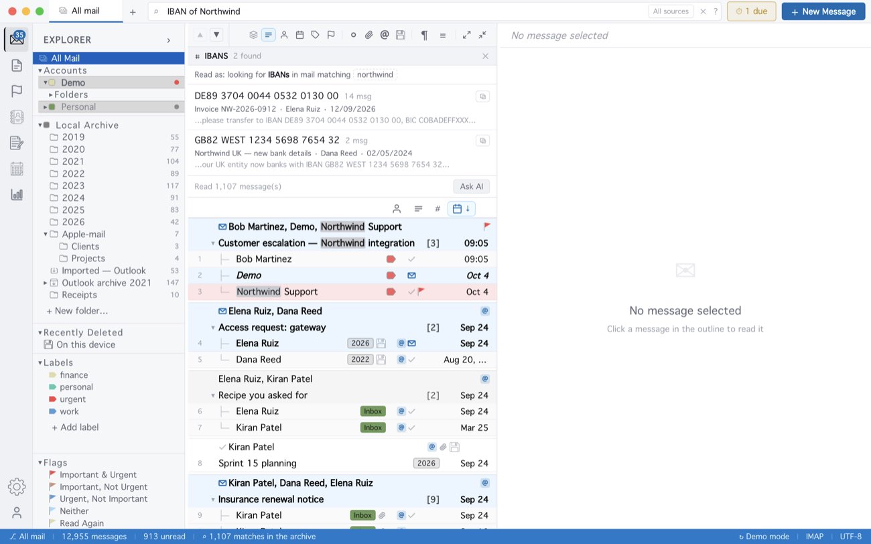Image resolution: width=871 pixels, height=544 pixels.
Task: Sort the outline by subject lines icon
Action: click(418, 208)
